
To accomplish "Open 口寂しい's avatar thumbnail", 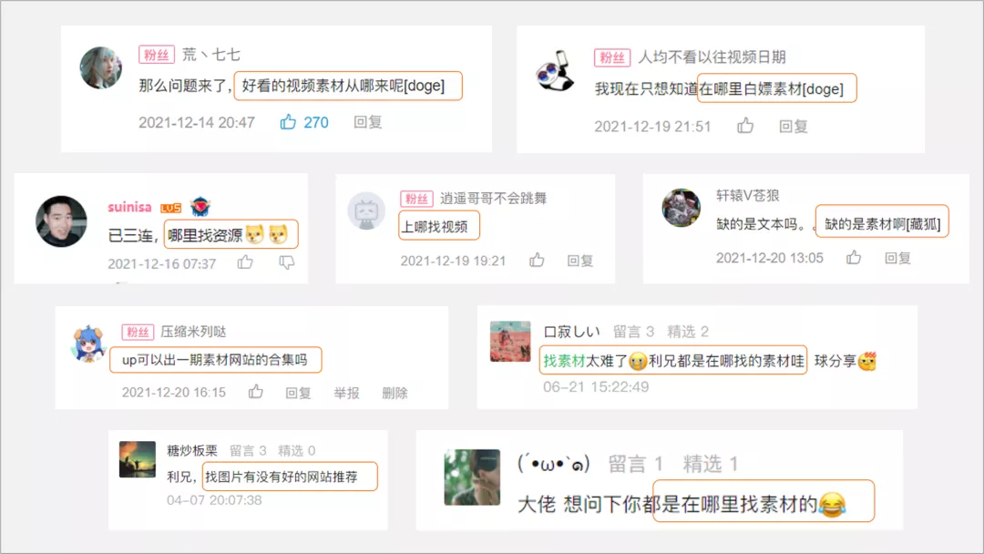I will (x=510, y=342).
